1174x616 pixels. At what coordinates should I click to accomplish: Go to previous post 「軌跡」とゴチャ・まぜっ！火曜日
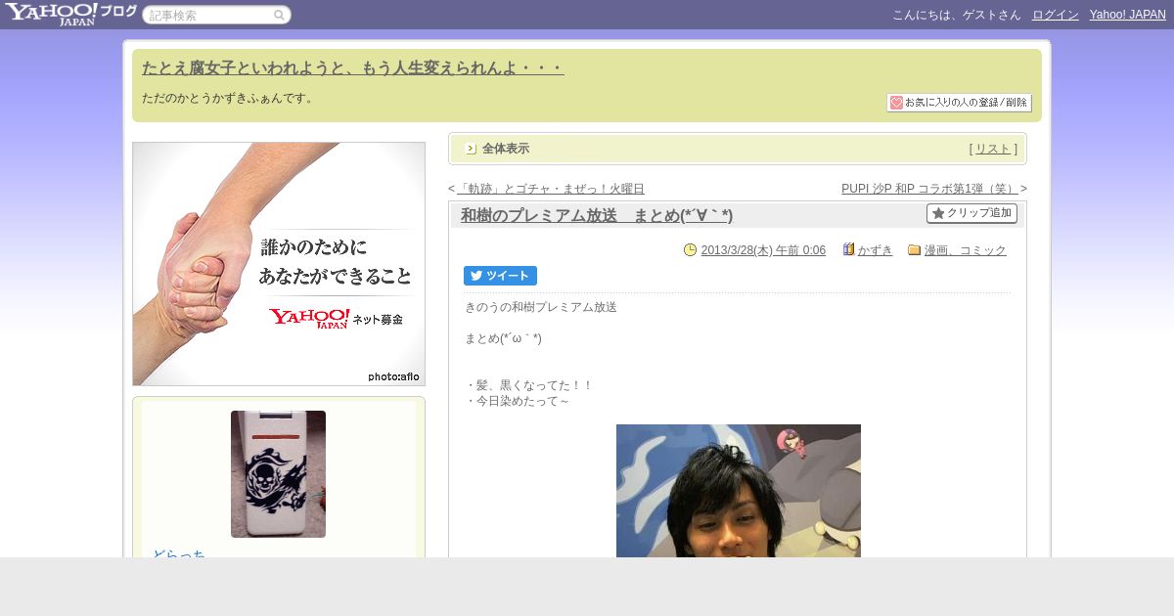[551, 189]
